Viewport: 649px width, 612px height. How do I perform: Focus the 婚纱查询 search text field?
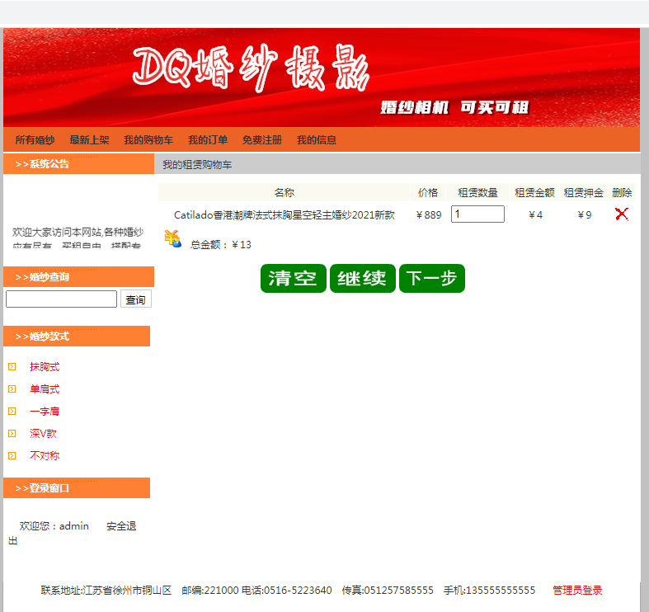pos(61,299)
